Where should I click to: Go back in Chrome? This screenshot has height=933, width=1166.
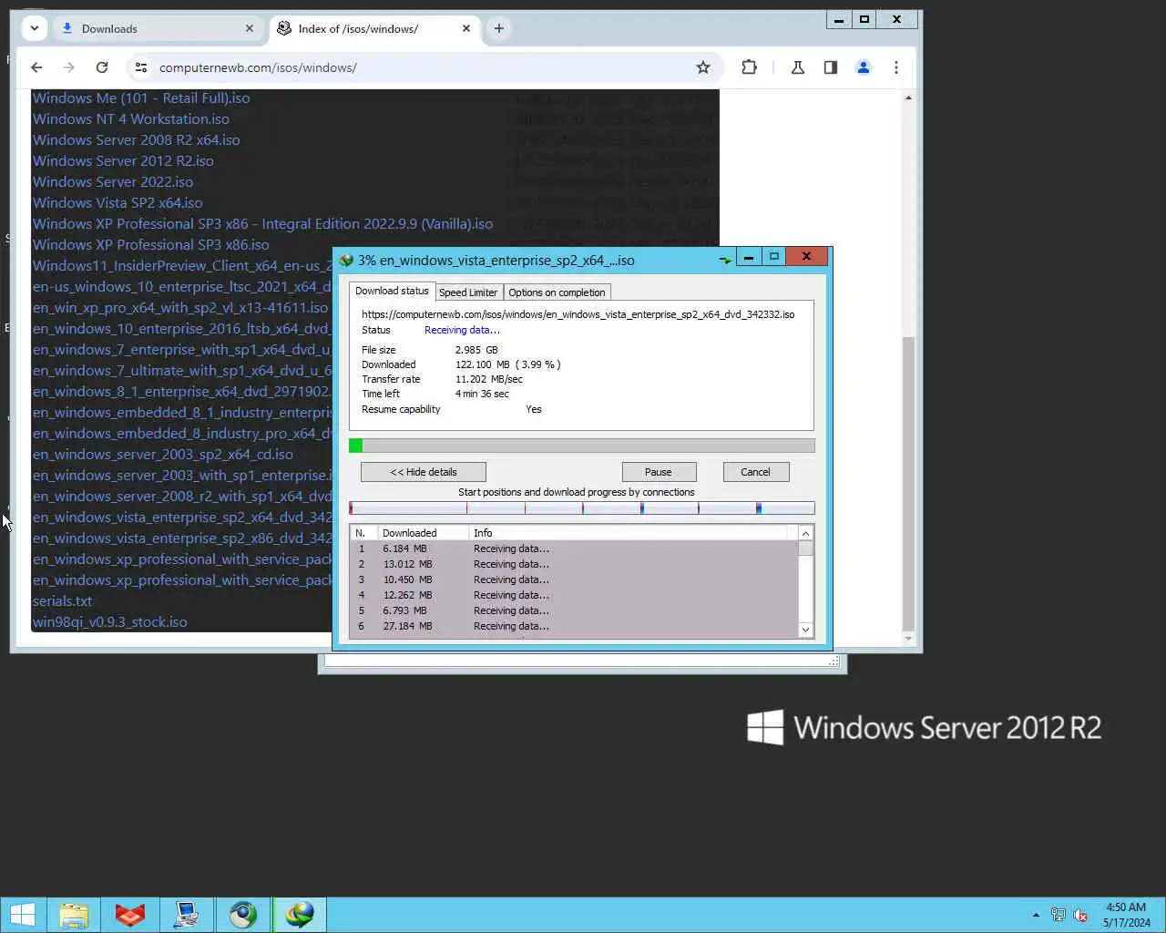[36, 67]
